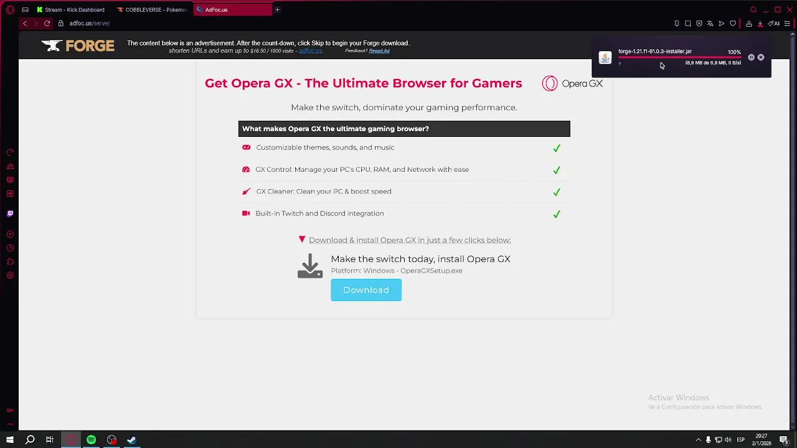Open the profile account icon
The height and width of the screenshot is (448, 797).
click(749, 24)
